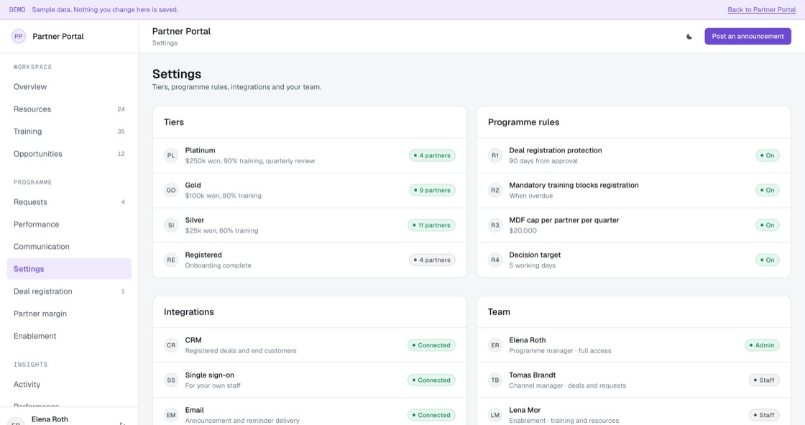Click Elena Roth's Admin role badge

(x=762, y=345)
